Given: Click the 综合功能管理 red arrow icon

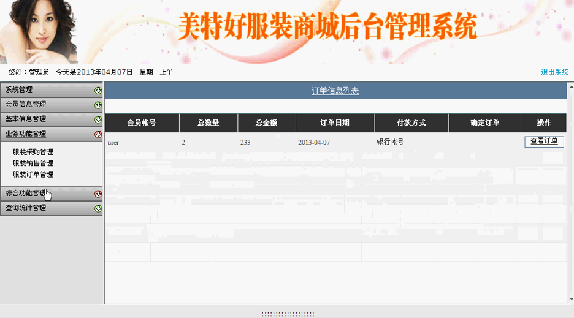Looking at the screenshot, I should [98, 194].
